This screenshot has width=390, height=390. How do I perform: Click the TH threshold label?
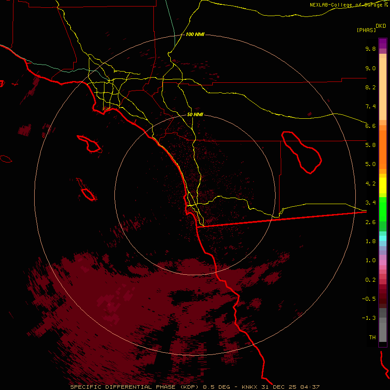372,338
